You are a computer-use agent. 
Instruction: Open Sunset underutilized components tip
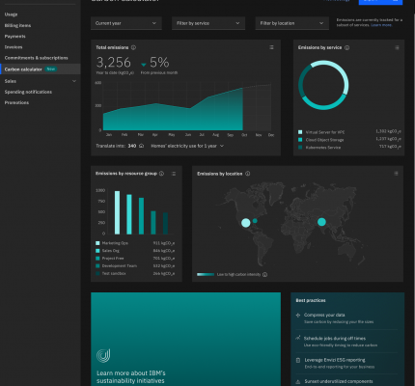339,381
